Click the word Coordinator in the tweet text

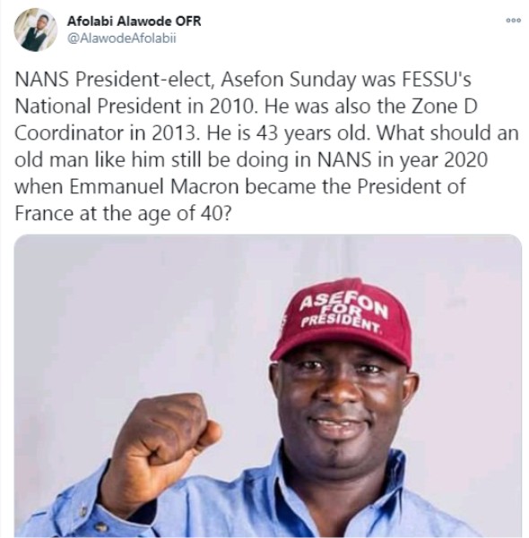point(69,133)
